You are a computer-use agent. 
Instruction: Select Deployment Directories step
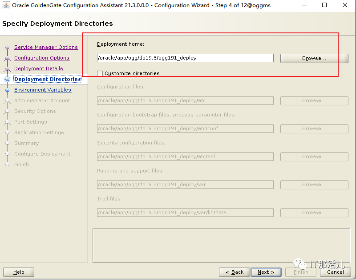[x=48, y=79]
